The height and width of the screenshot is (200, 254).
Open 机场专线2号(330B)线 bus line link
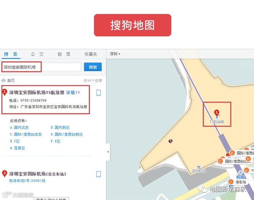(27, 181)
